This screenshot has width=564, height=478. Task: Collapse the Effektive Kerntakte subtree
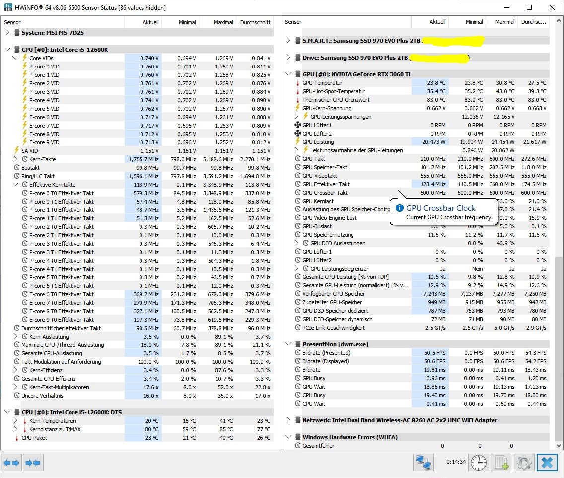coord(15,184)
